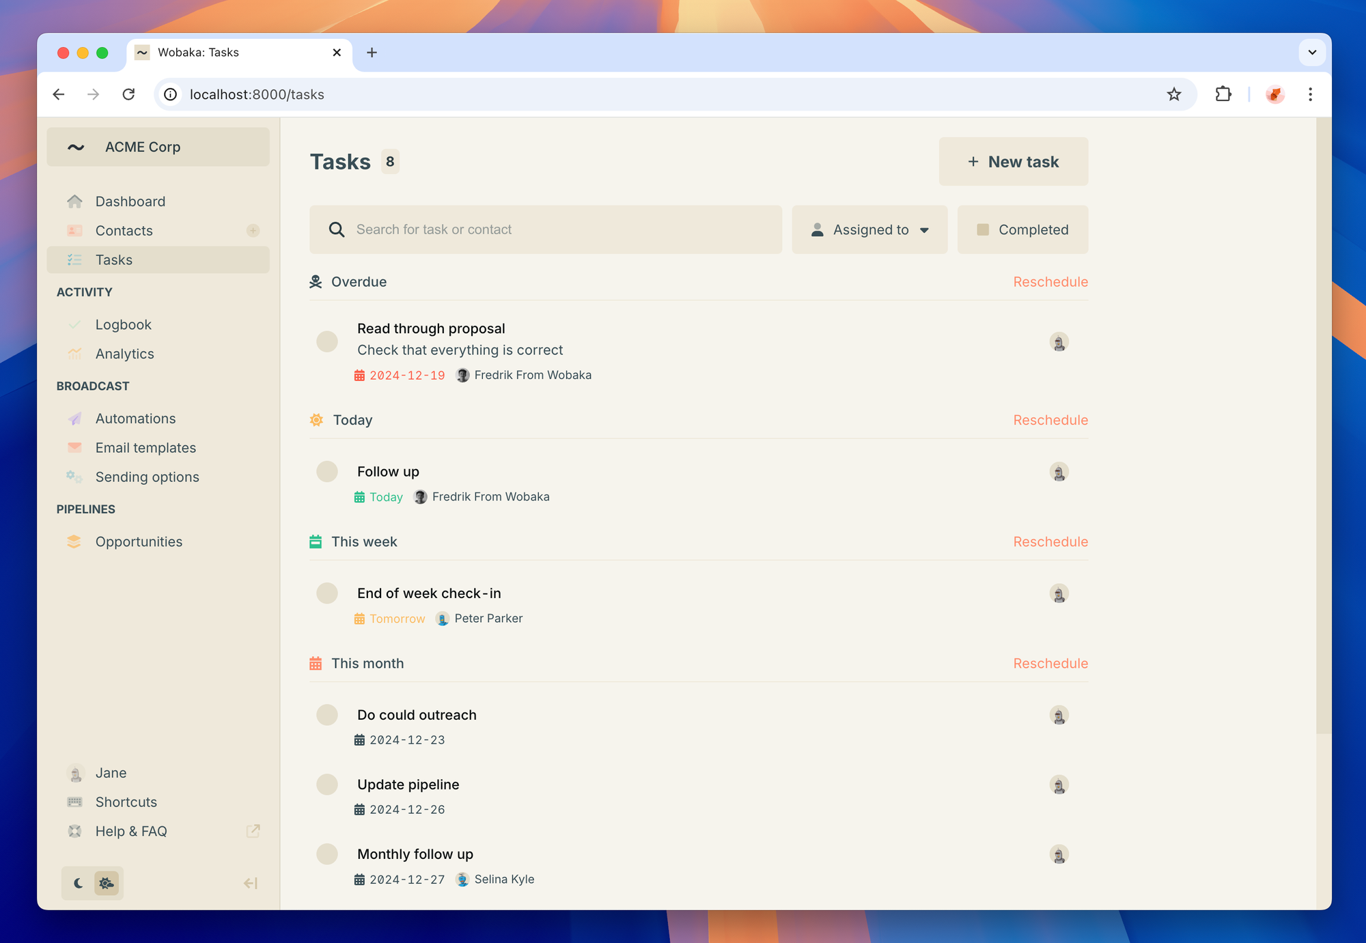The image size is (1366, 943).
Task: Click the search magnifier icon
Action: (337, 229)
